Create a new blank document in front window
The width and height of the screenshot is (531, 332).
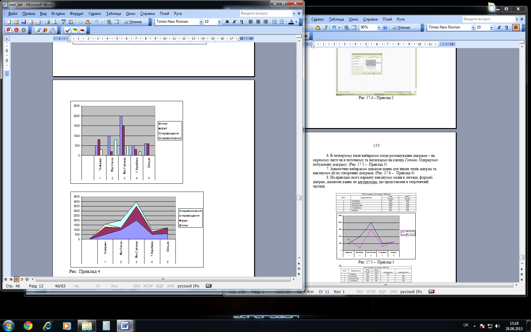[x=9, y=22]
